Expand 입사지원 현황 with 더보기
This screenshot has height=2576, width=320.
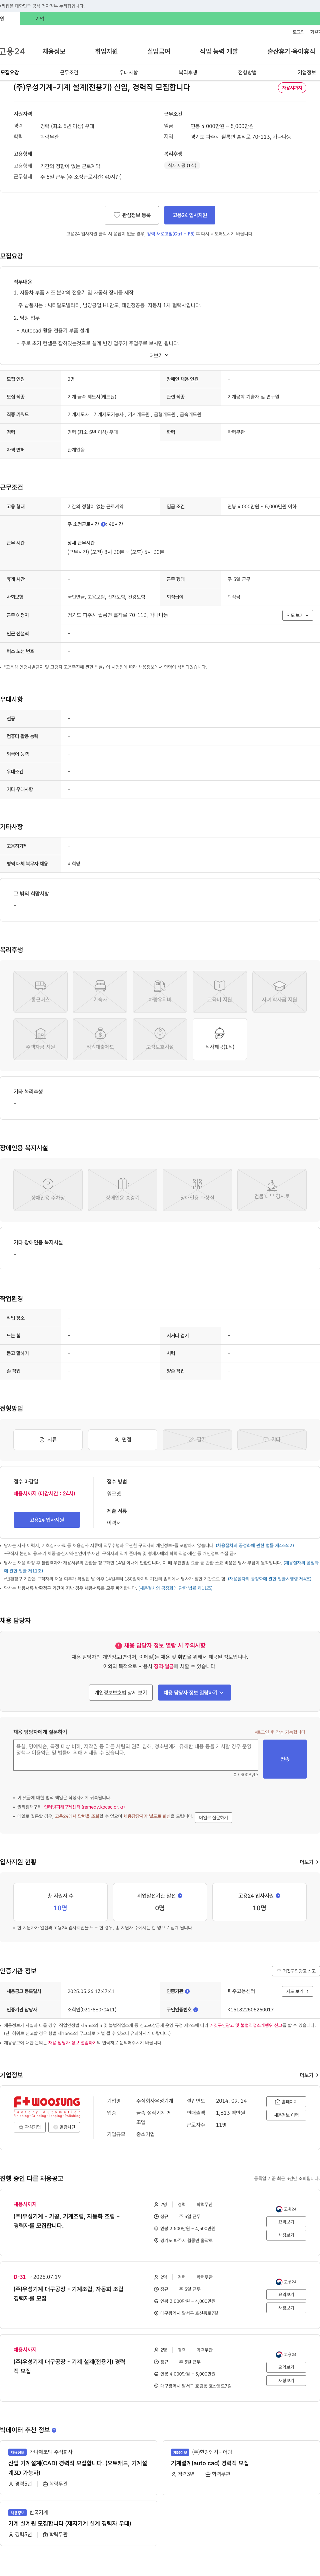[x=309, y=1862]
